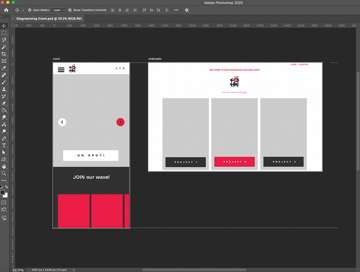Open the Auto-Select Layer dropdown

58,10
